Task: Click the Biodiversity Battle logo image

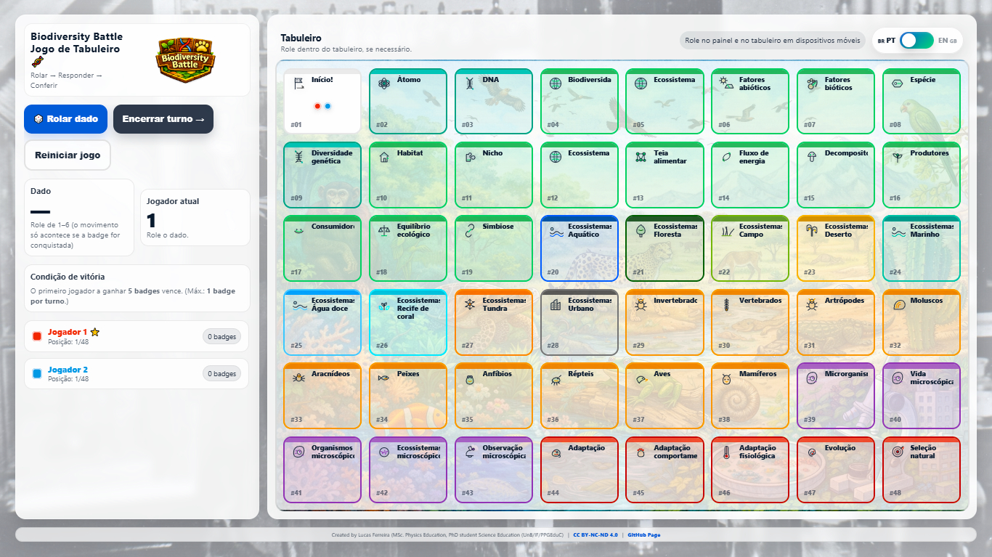Action: point(185,60)
